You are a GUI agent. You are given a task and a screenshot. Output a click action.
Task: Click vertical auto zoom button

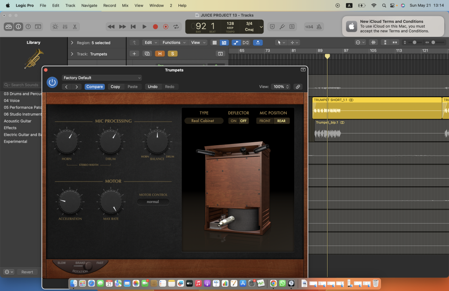385,42
